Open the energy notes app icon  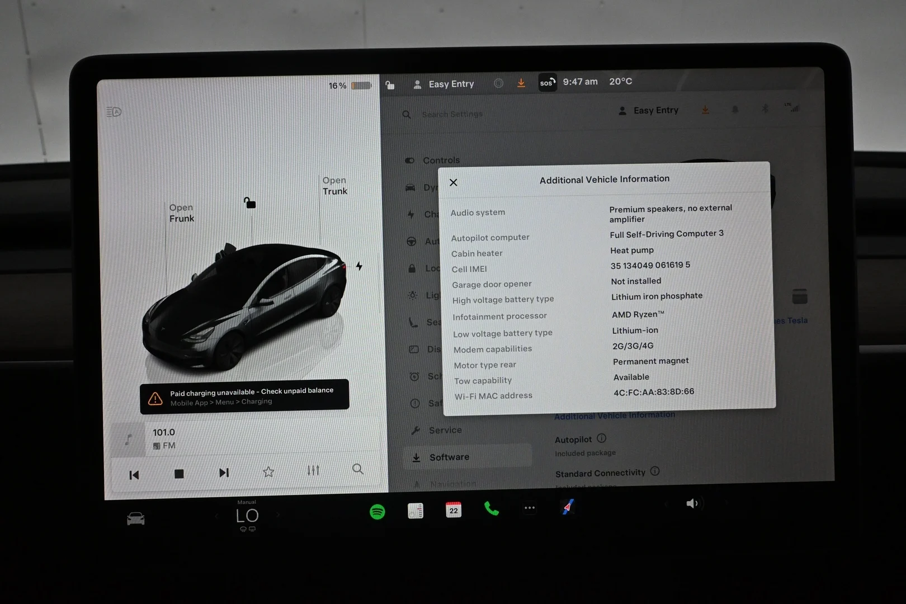tap(416, 511)
